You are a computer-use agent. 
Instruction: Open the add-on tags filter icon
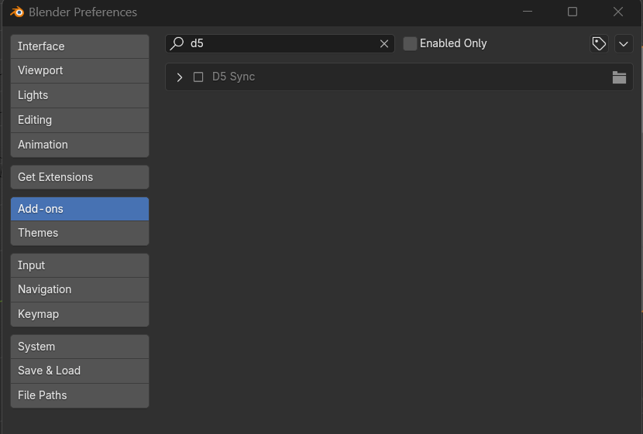pos(599,44)
